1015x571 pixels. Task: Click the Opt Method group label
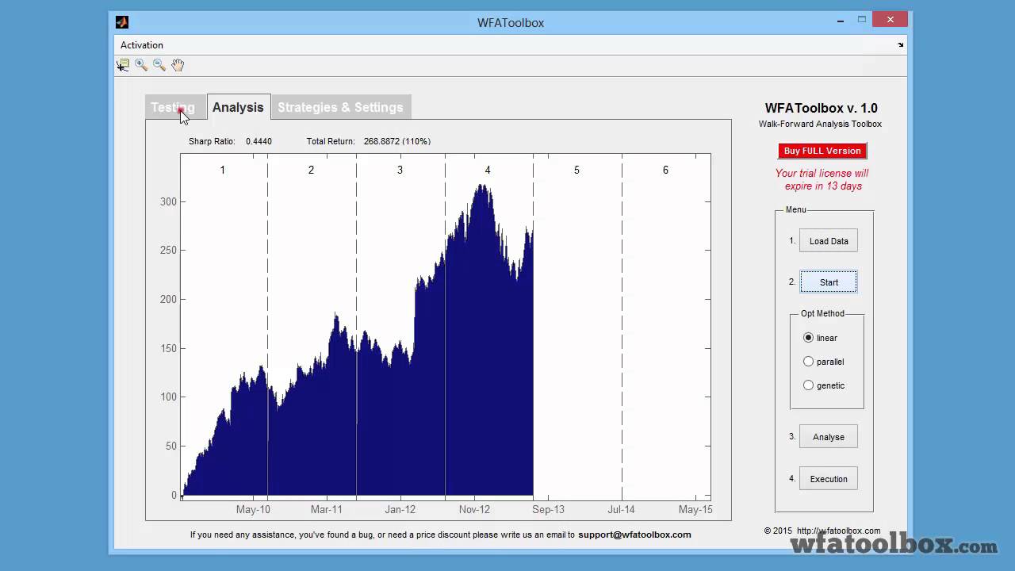coord(822,313)
